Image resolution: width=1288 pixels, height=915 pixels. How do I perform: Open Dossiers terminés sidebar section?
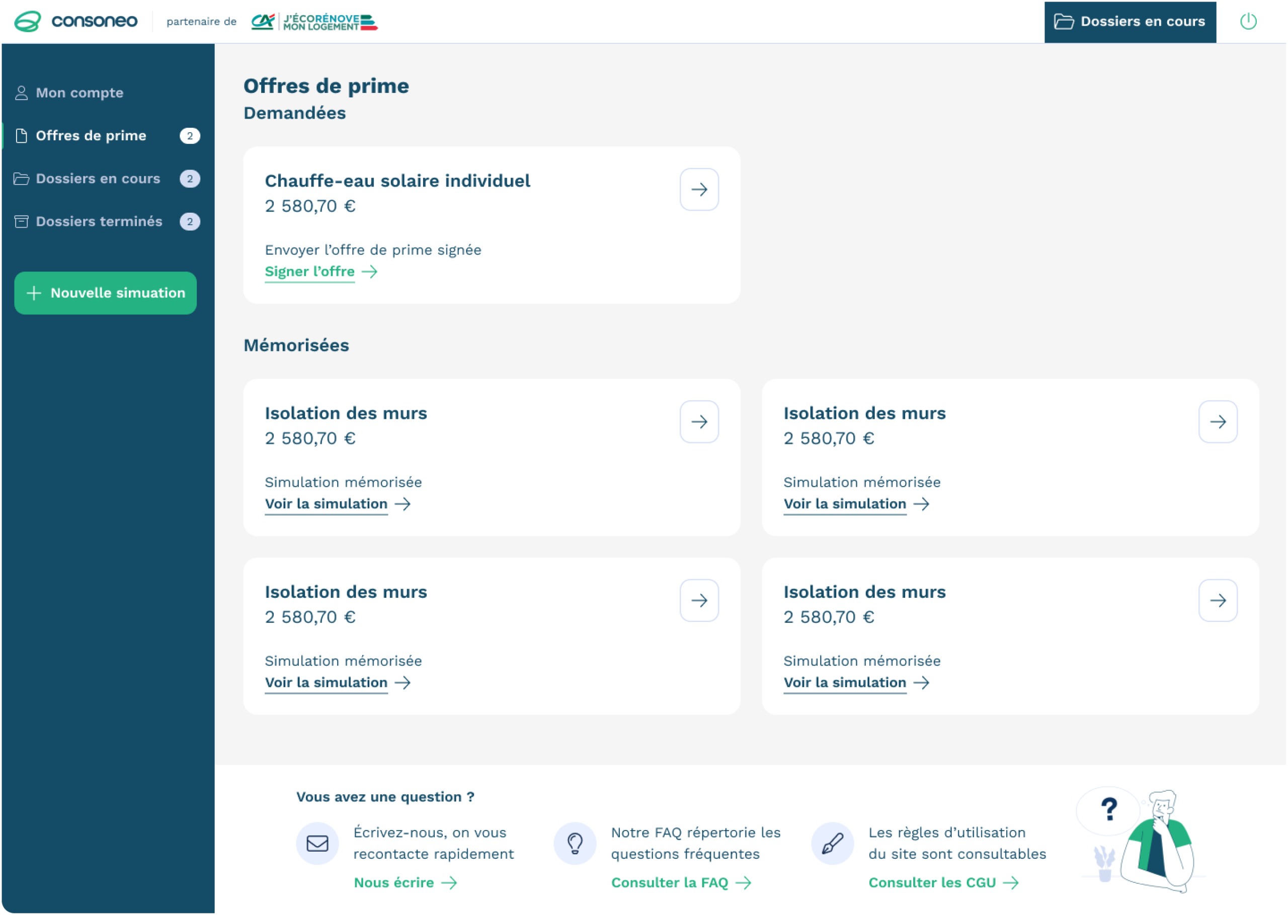tap(99, 221)
